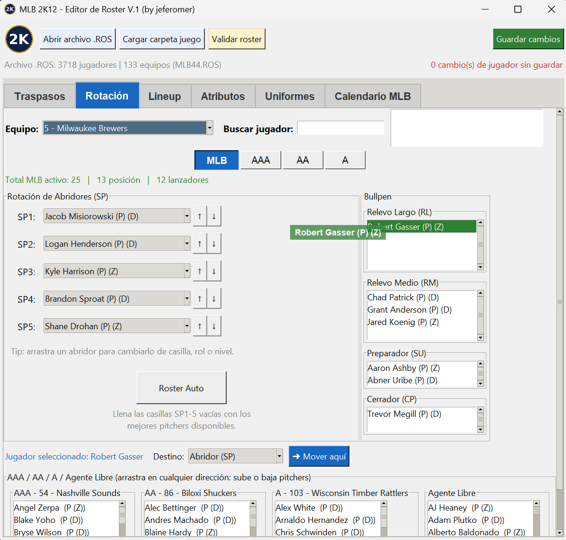Move SP1 Jacob Misiorowski down

point(214,216)
